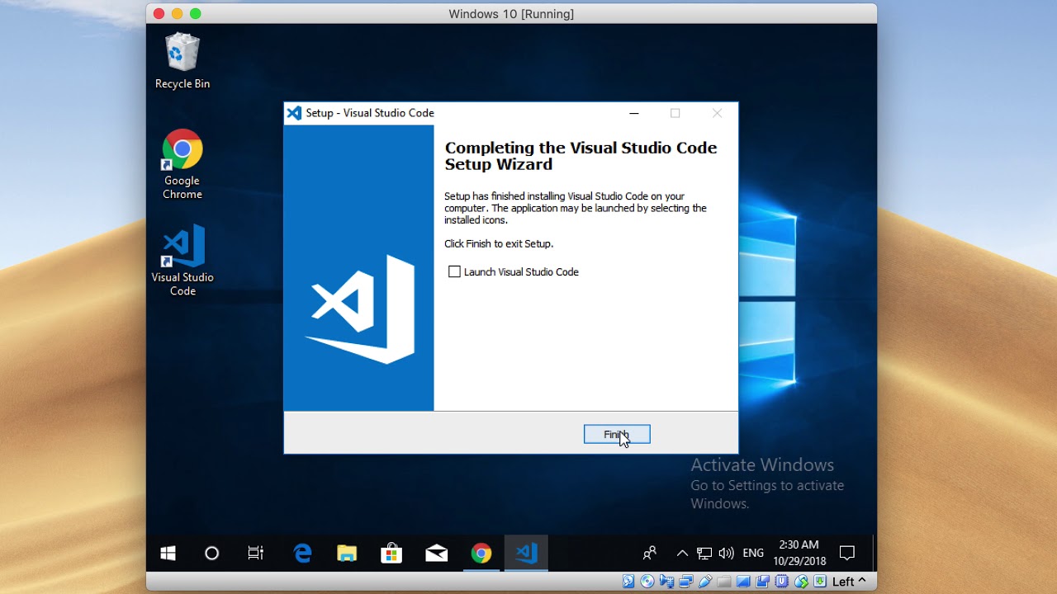Image resolution: width=1057 pixels, height=594 pixels.
Task: Close the Visual Studio Code setup window
Action: pyautogui.click(x=717, y=113)
